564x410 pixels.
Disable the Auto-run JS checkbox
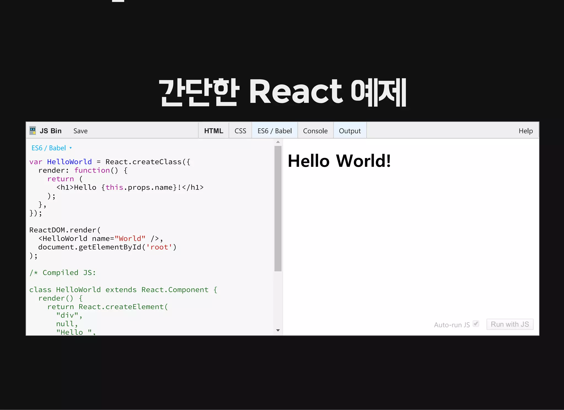click(476, 324)
